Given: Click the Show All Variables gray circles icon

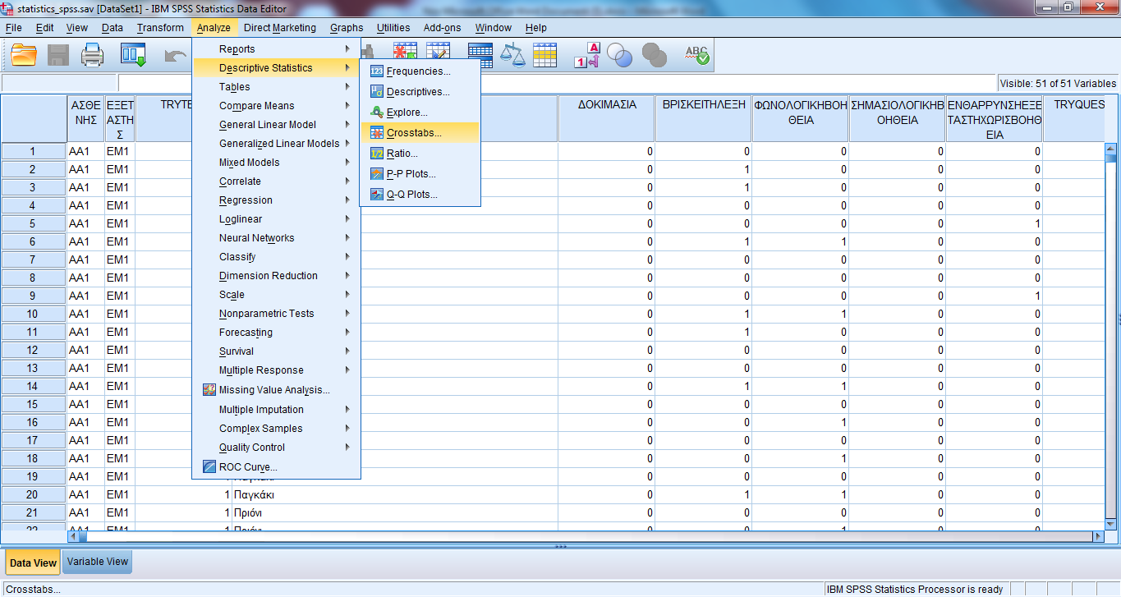Looking at the screenshot, I should [655, 55].
